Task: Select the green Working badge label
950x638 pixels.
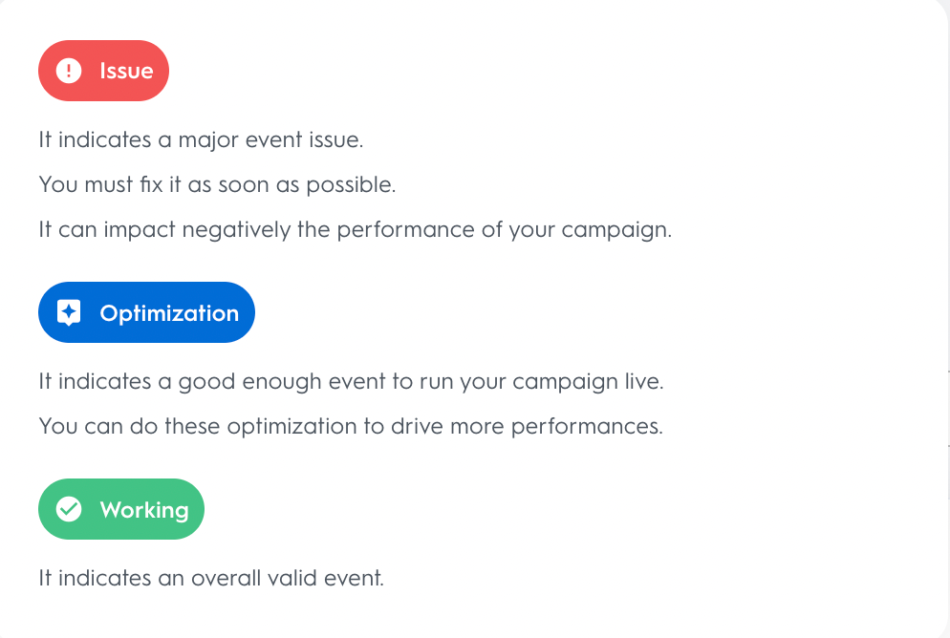Action: pyautogui.click(x=143, y=510)
